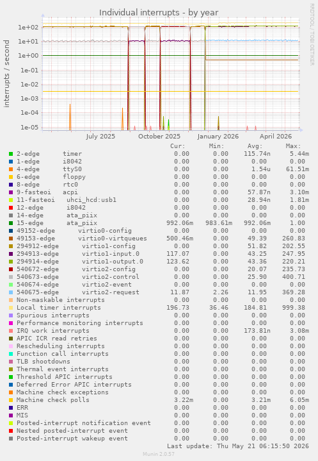The image size is (318, 461).
Task: Click the yellow 6-edge floppy legend swatch
Action: click(x=11, y=177)
